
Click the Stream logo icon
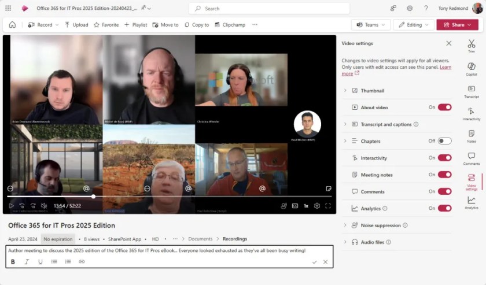[25, 8]
